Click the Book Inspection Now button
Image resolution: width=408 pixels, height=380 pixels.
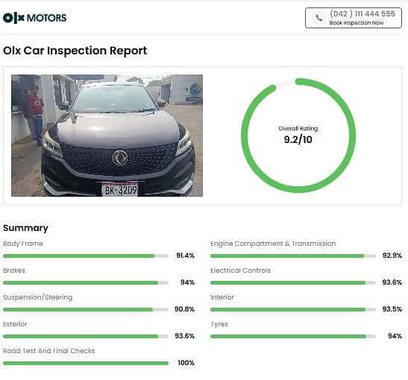(354, 18)
